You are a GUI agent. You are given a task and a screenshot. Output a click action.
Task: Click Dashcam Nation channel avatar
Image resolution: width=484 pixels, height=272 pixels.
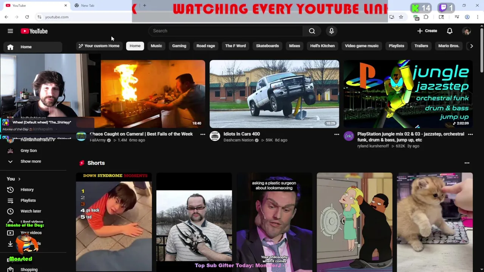[x=215, y=136]
